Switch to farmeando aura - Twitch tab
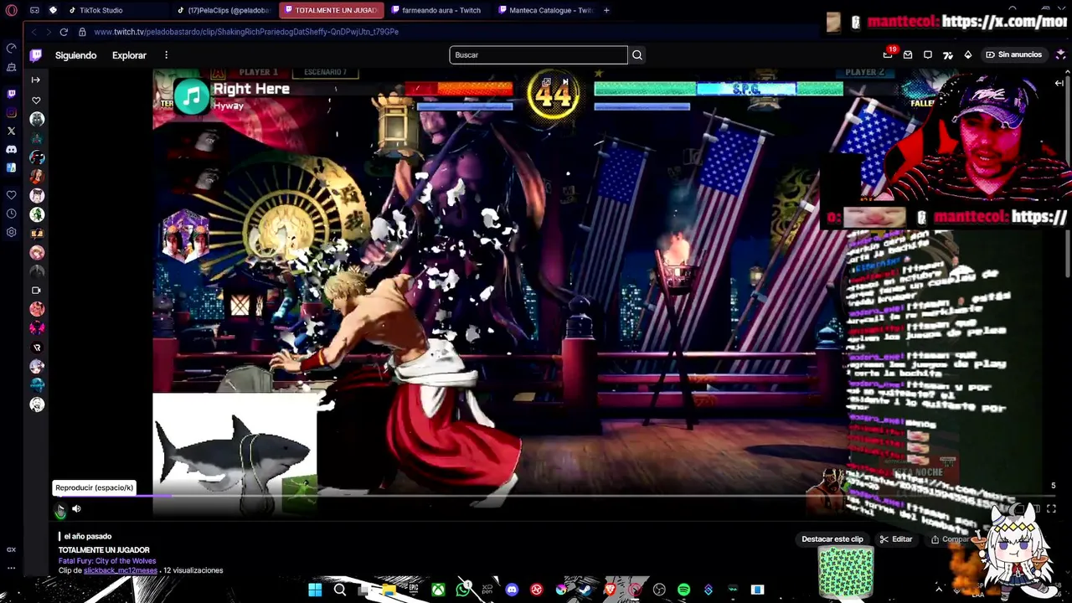This screenshot has width=1072, height=603. pyautogui.click(x=438, y=10)
